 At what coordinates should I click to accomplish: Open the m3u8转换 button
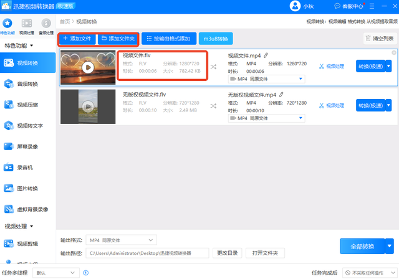click(216, 39)
